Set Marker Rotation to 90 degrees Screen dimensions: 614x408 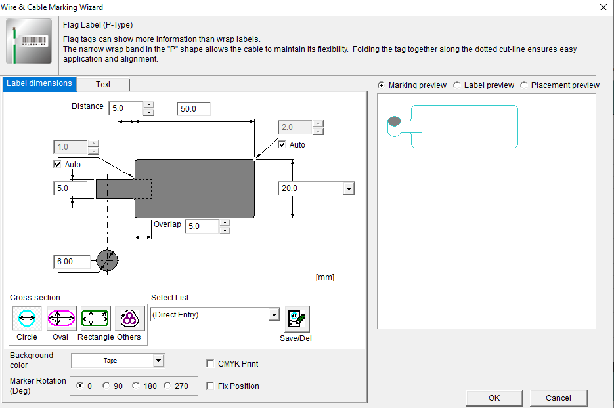(106, 386)
